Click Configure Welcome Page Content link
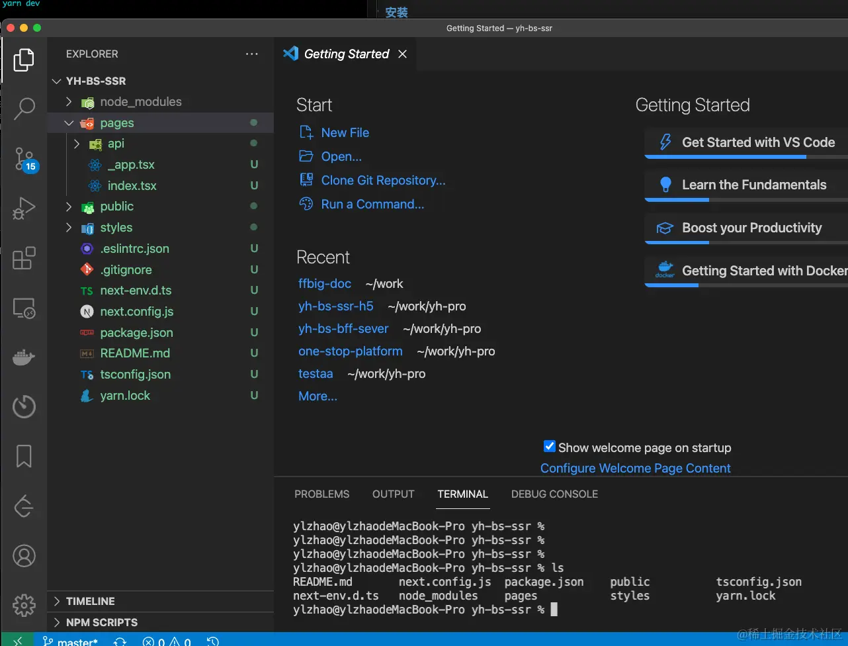This screenshot has width=848, height=646. point(635,469)
